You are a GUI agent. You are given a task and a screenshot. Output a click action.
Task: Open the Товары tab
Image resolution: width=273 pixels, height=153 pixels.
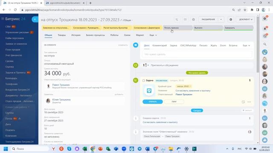[61, 35]
